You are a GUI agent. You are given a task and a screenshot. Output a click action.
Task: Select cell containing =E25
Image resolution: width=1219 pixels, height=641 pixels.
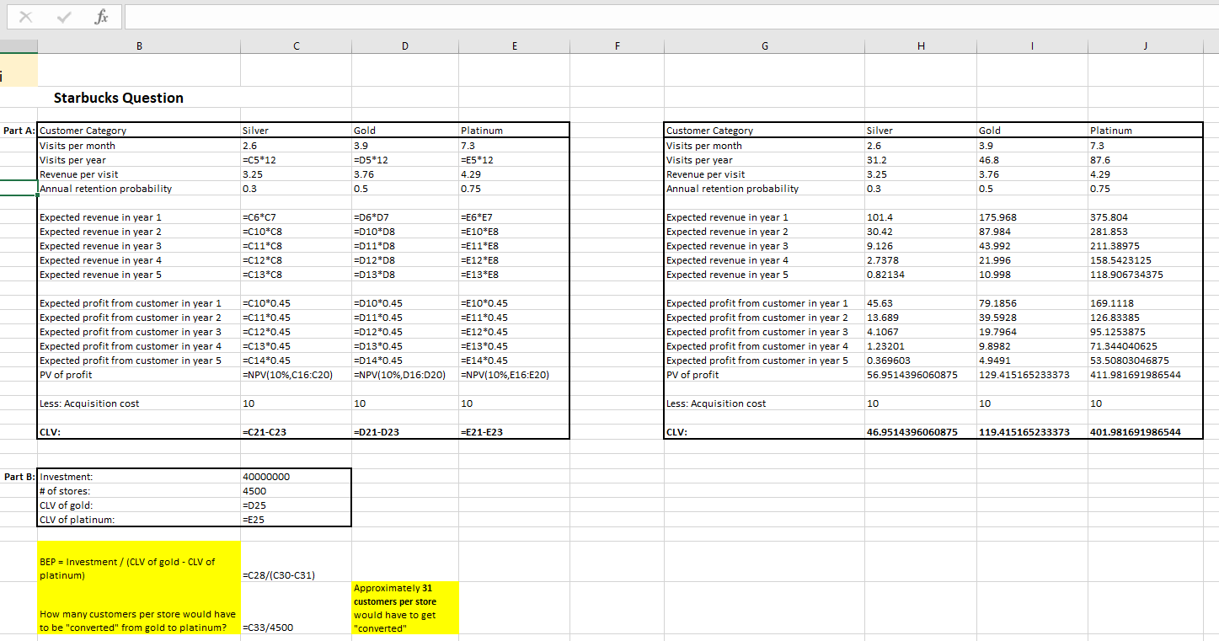(296, 519)
